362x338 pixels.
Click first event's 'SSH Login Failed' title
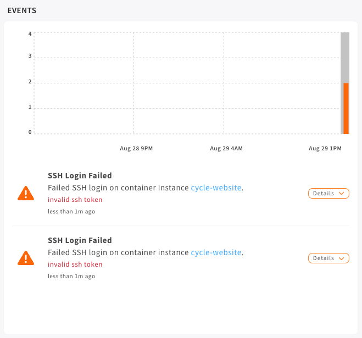(x=80, y=176)
